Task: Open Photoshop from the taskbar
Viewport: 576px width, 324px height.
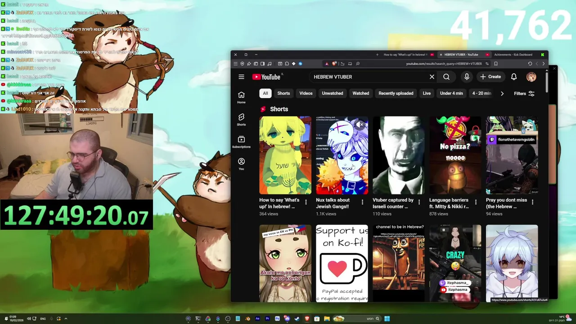Action: point(277,319)
